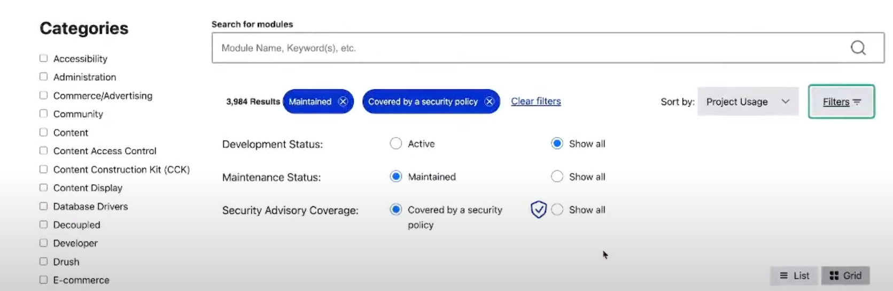Switch to Grid view
This screenshot has height=291, width=893.
point(845,276)
